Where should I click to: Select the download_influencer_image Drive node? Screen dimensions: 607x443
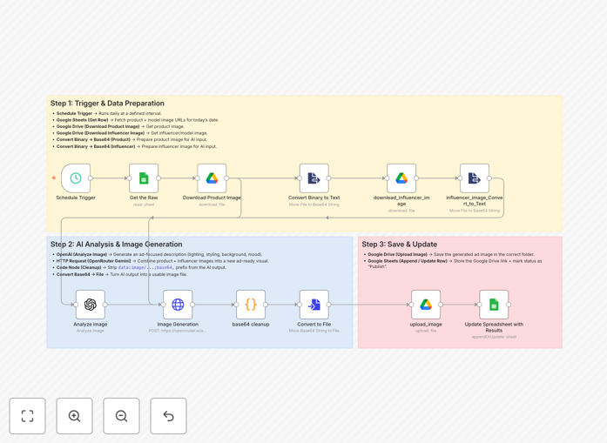[x=401, y=178]
